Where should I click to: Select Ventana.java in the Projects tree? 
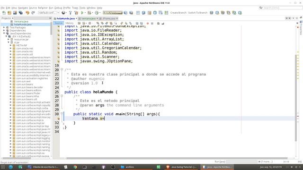pos(21,21)
